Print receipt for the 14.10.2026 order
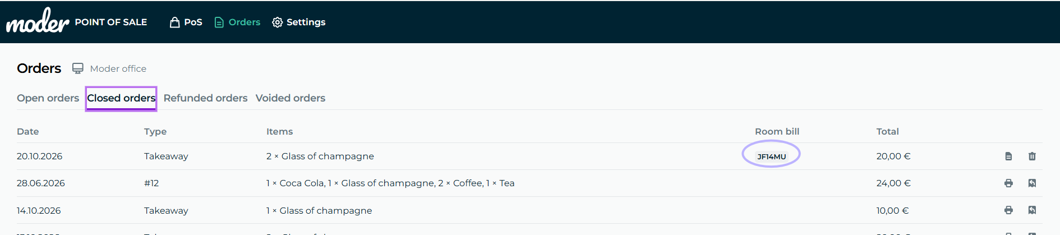 coord(1008,210)
